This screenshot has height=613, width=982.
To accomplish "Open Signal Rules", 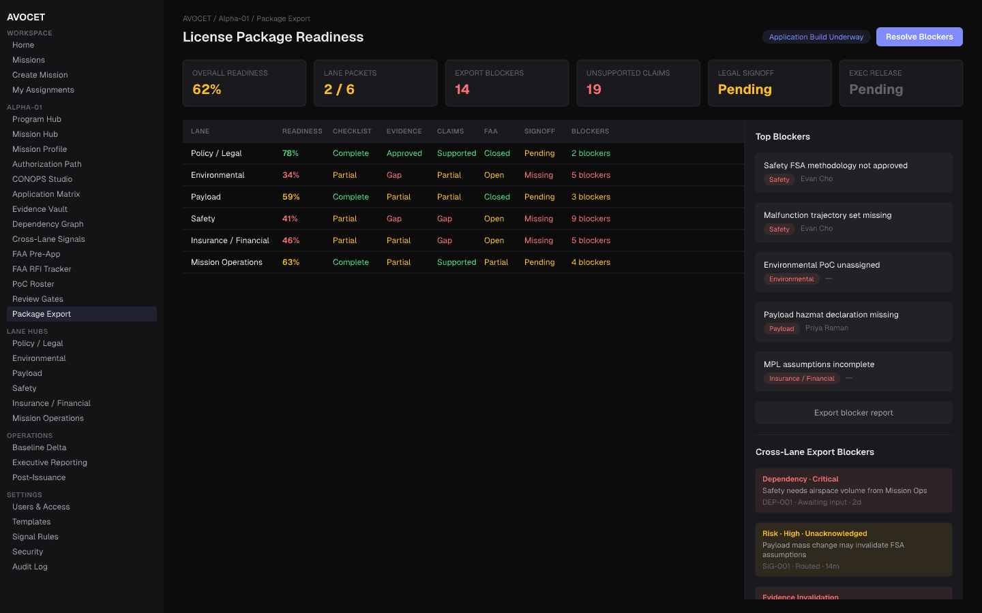I will pyautogui.click(x=82, y=537).
